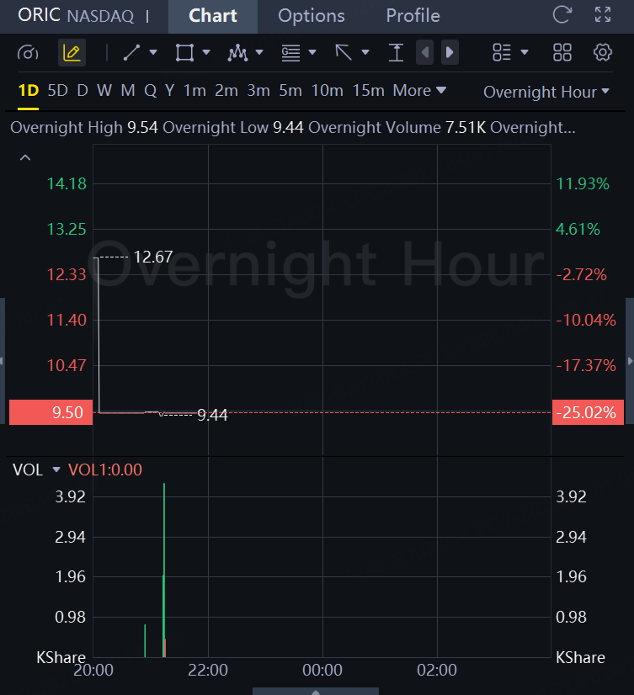Collapse the chart panel with caret
The height and width of the screenshot is (695, 634).
pyautogui.click(x=25, y=157)
